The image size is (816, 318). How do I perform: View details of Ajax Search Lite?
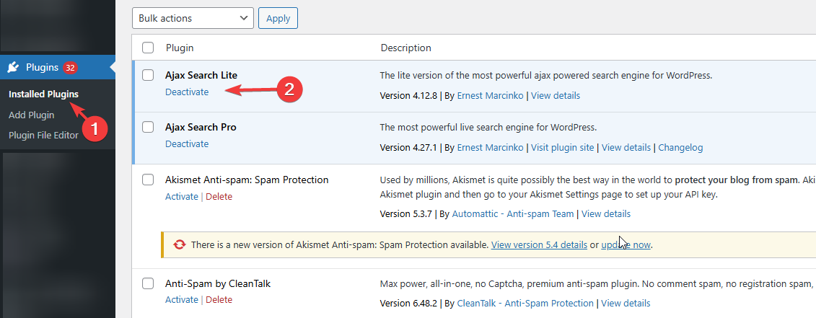tap(556, 96)
